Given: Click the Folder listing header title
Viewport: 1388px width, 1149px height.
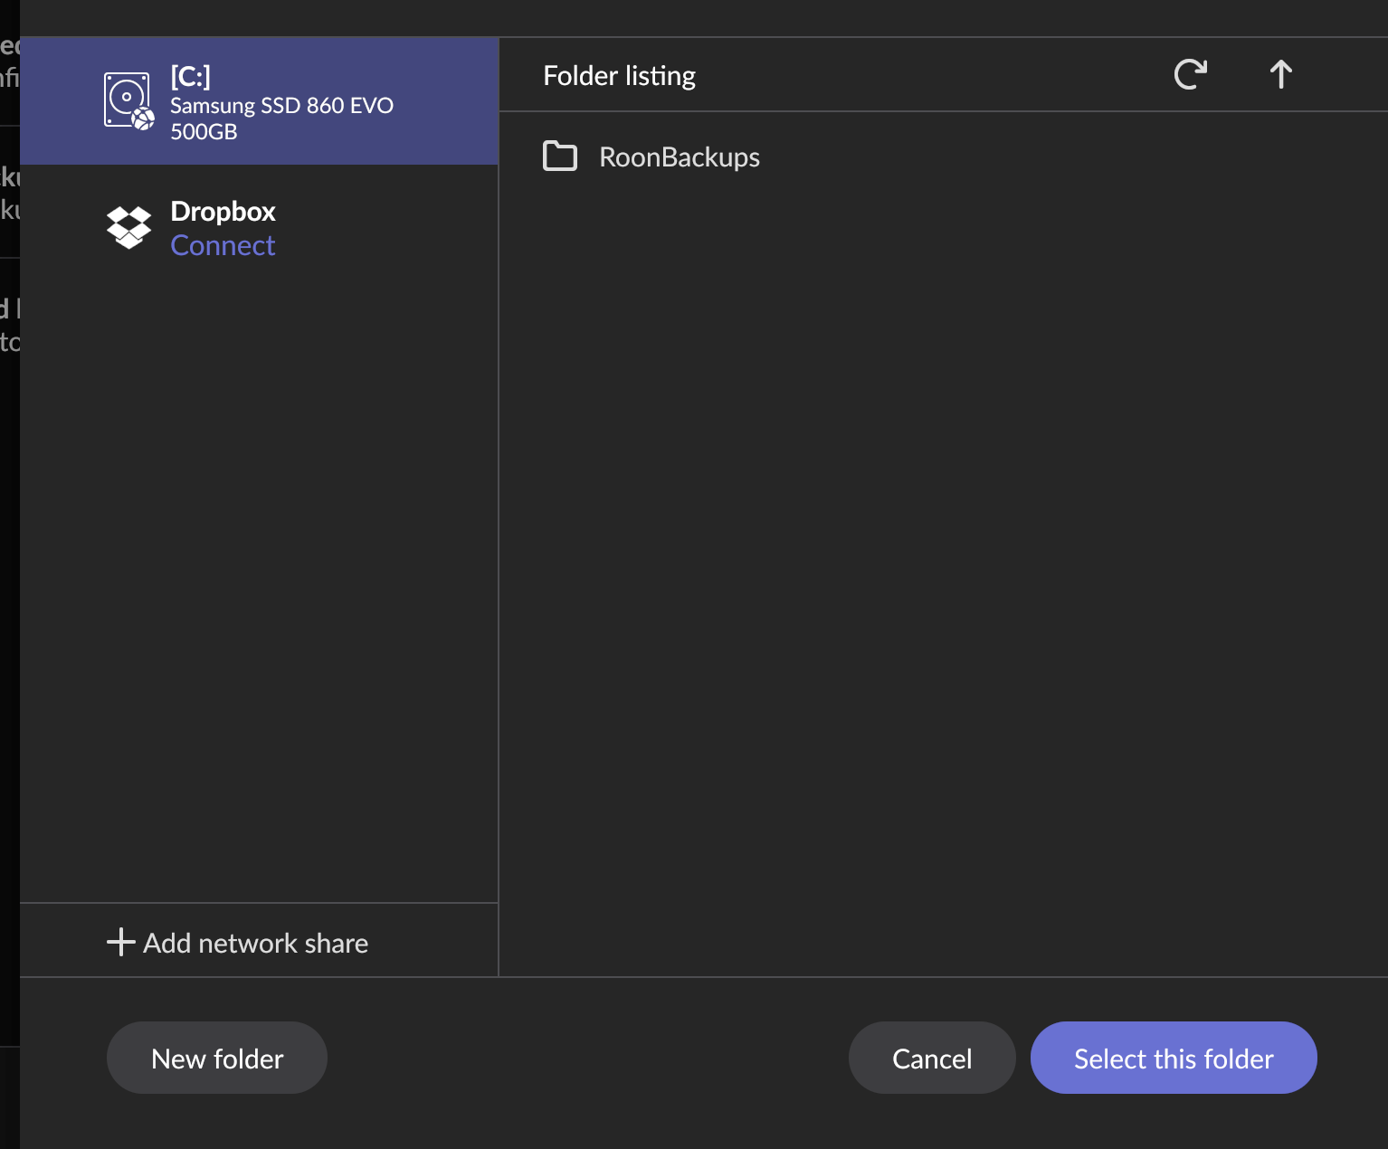Looking at the screenshot, I should [x=619, y=76].
